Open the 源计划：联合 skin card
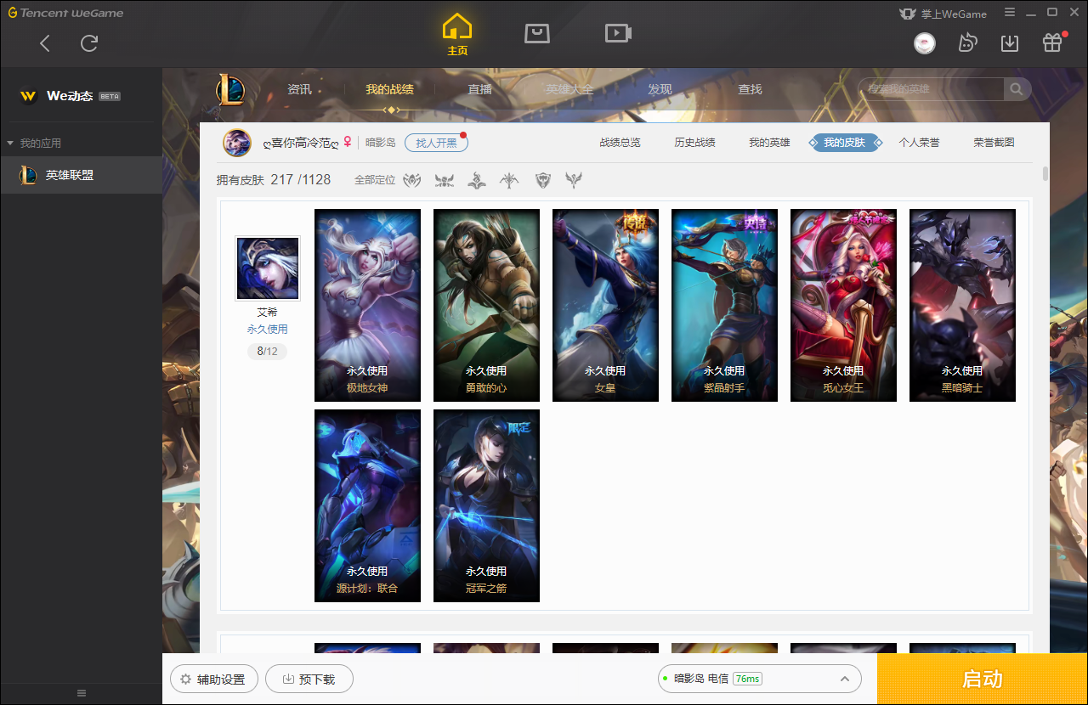Viewport: 1088px width, 705px height. [367, 505]
